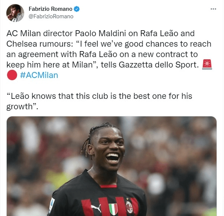Click the red siren emoji
This screenshot has width=224, height=216.
pos(207,65)
